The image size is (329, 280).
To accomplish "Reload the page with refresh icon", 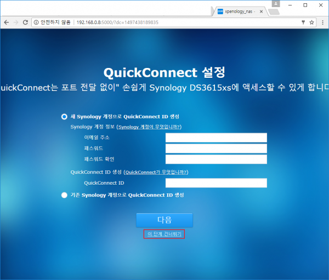I will [26, 22].
